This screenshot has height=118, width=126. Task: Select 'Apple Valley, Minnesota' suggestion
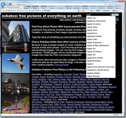click(x=101, y=46)
